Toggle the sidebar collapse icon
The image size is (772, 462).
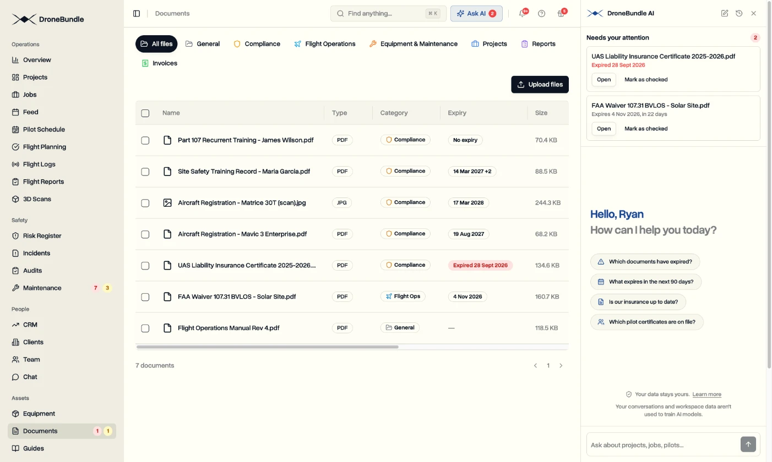click(137, 14)
